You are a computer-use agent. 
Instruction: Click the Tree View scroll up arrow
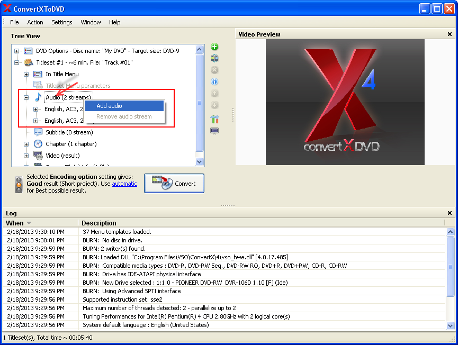[200, 49]
